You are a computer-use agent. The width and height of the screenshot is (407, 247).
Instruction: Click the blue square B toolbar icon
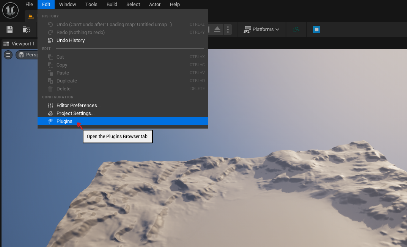tap(316, 30)
